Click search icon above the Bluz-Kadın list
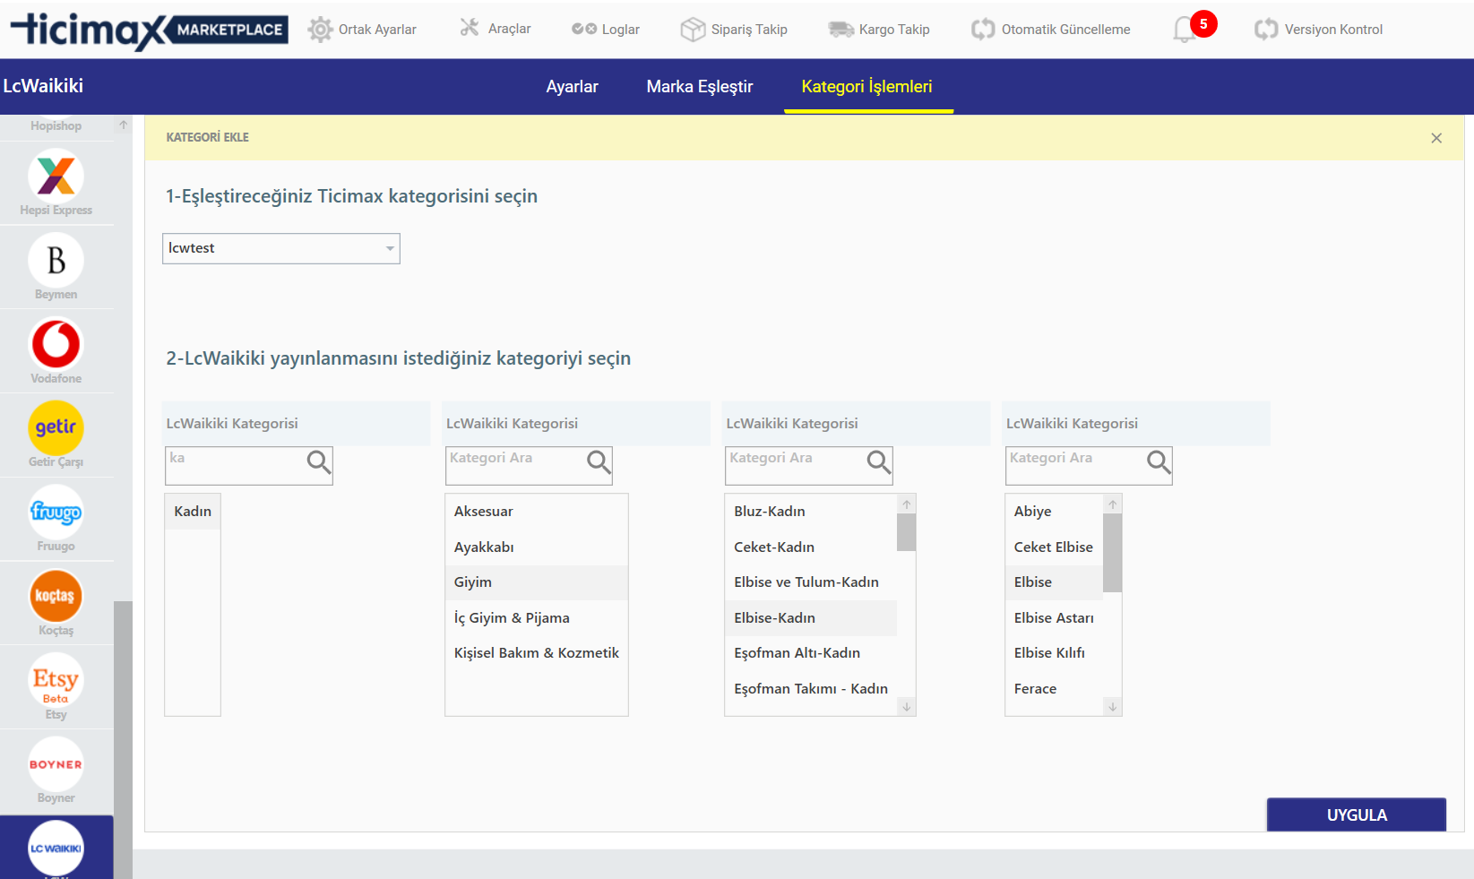This screenshot has height=879, width=1474. (879, 462)
